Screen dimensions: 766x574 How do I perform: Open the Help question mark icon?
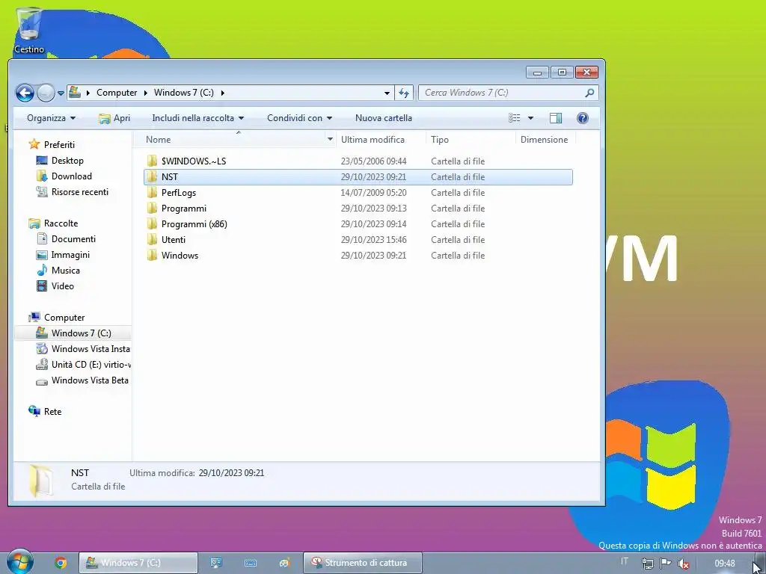(x=582, y=118)
